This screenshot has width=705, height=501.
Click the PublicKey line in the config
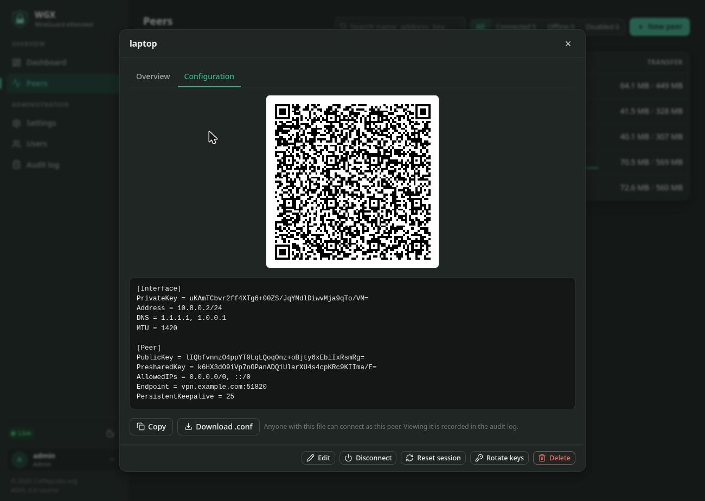251,357
